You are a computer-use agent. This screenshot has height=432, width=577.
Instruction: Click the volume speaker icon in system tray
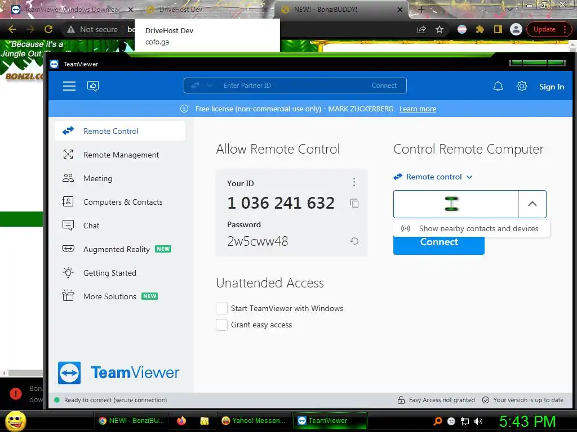point(478,421)
